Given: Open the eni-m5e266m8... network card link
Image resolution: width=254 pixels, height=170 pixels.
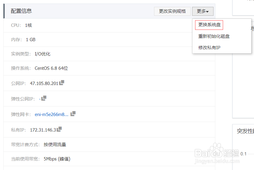Looking at the screenshot, I should pyautogui.click(x=51, y=115).
